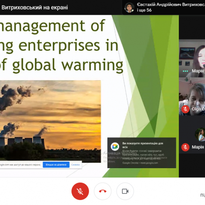Unmute the microphone with the red button
Image resolution: width=205 pixels, height=205 pixels.
(80, 191)
